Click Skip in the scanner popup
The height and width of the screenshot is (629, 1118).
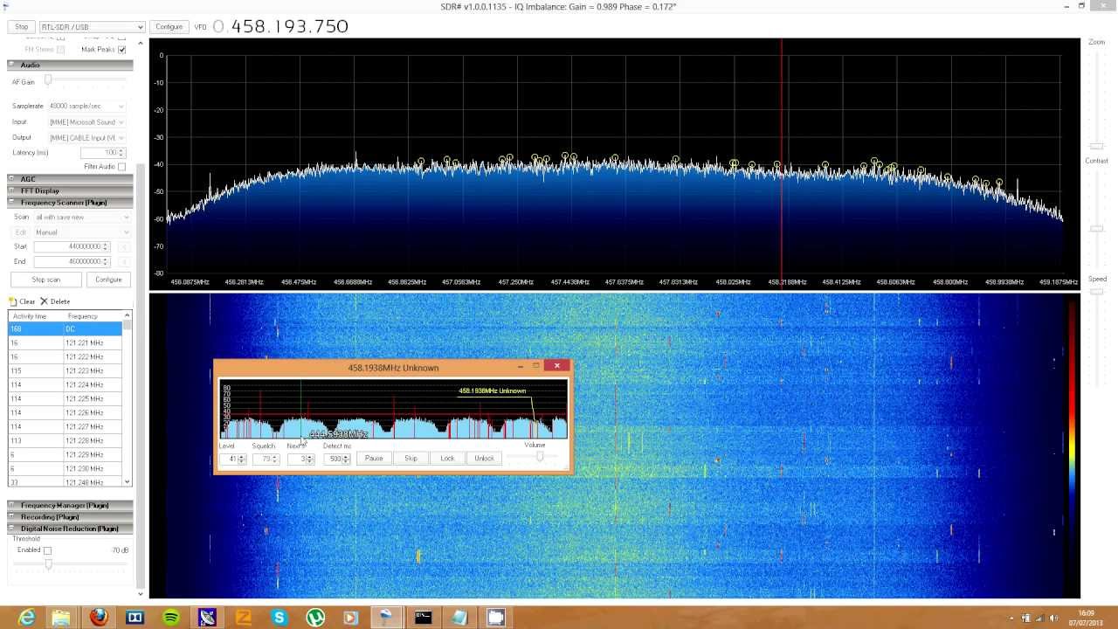[x=411, y=458]
